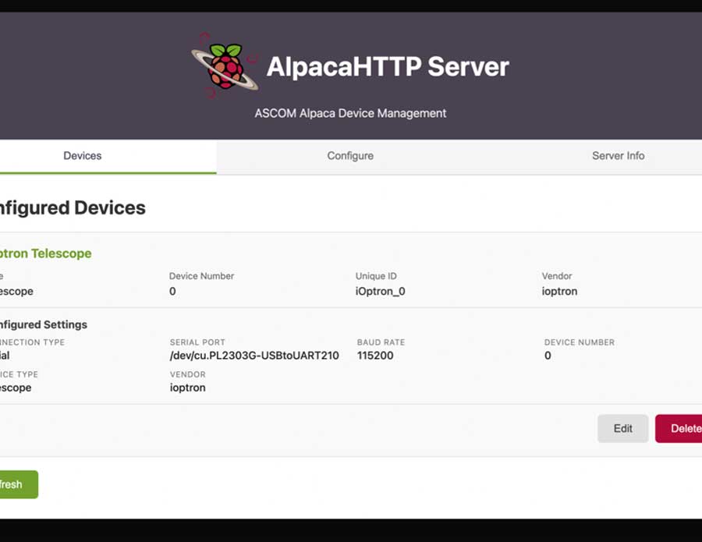Click the ASCOM Alpaca Device Management subtitle
The image size is (702, 542).
tap(350, 113)
